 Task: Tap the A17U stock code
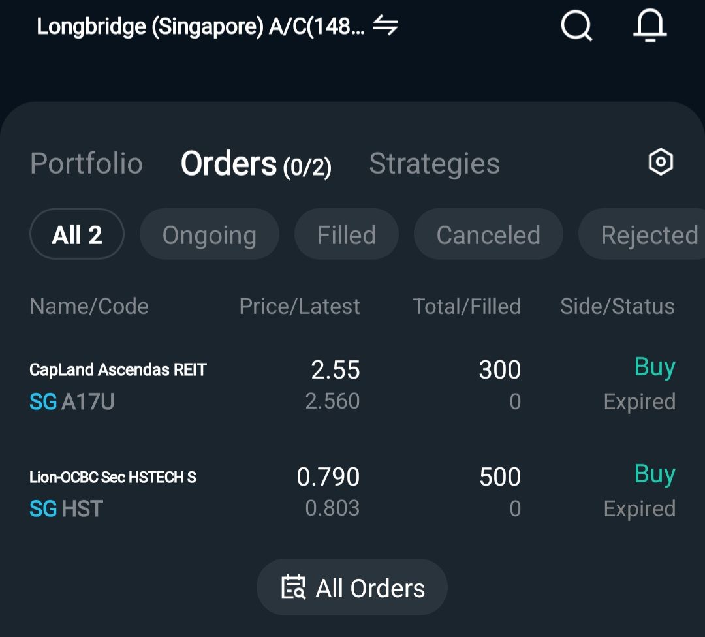[x=87, y=401]
